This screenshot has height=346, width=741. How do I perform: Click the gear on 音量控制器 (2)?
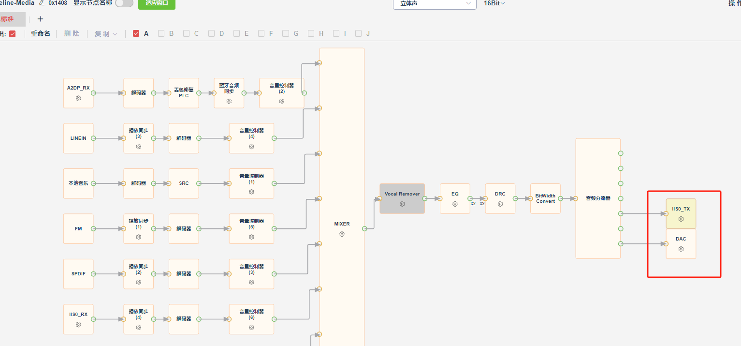tap(282, 101)
